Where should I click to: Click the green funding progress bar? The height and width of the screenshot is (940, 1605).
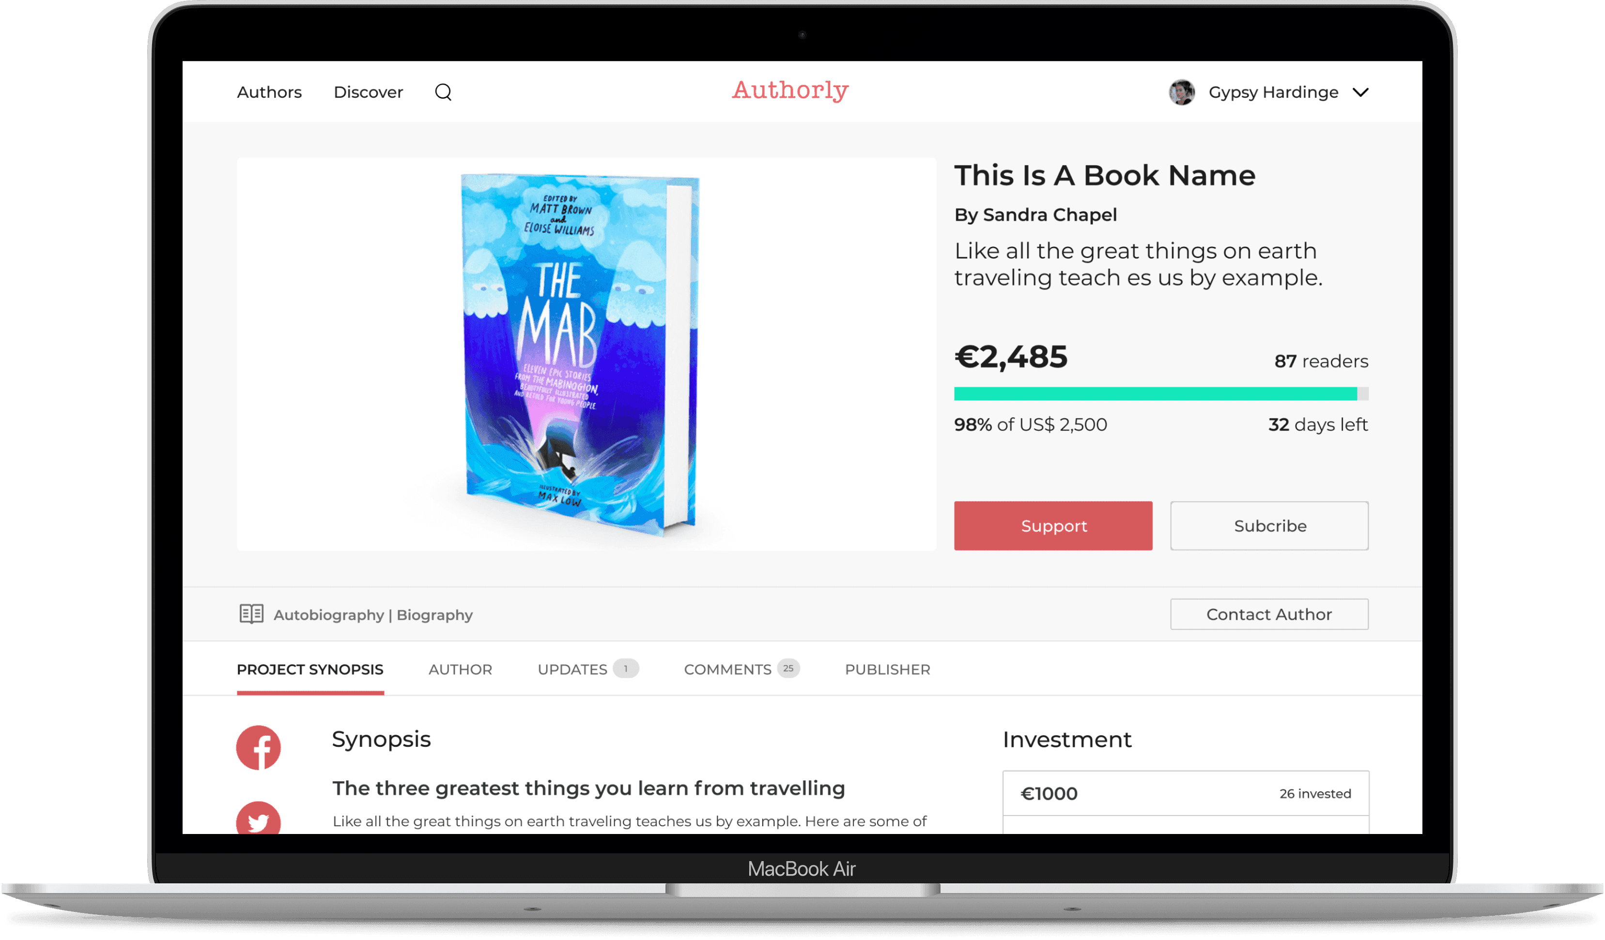[x=1161, y=394]
